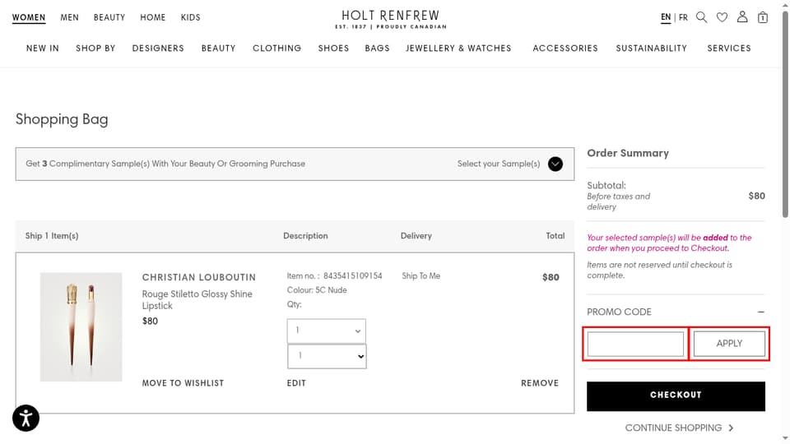The height and width of the screenshot is (444, 790).
Task: Switch to the Kids section
Action: point(190,17)
